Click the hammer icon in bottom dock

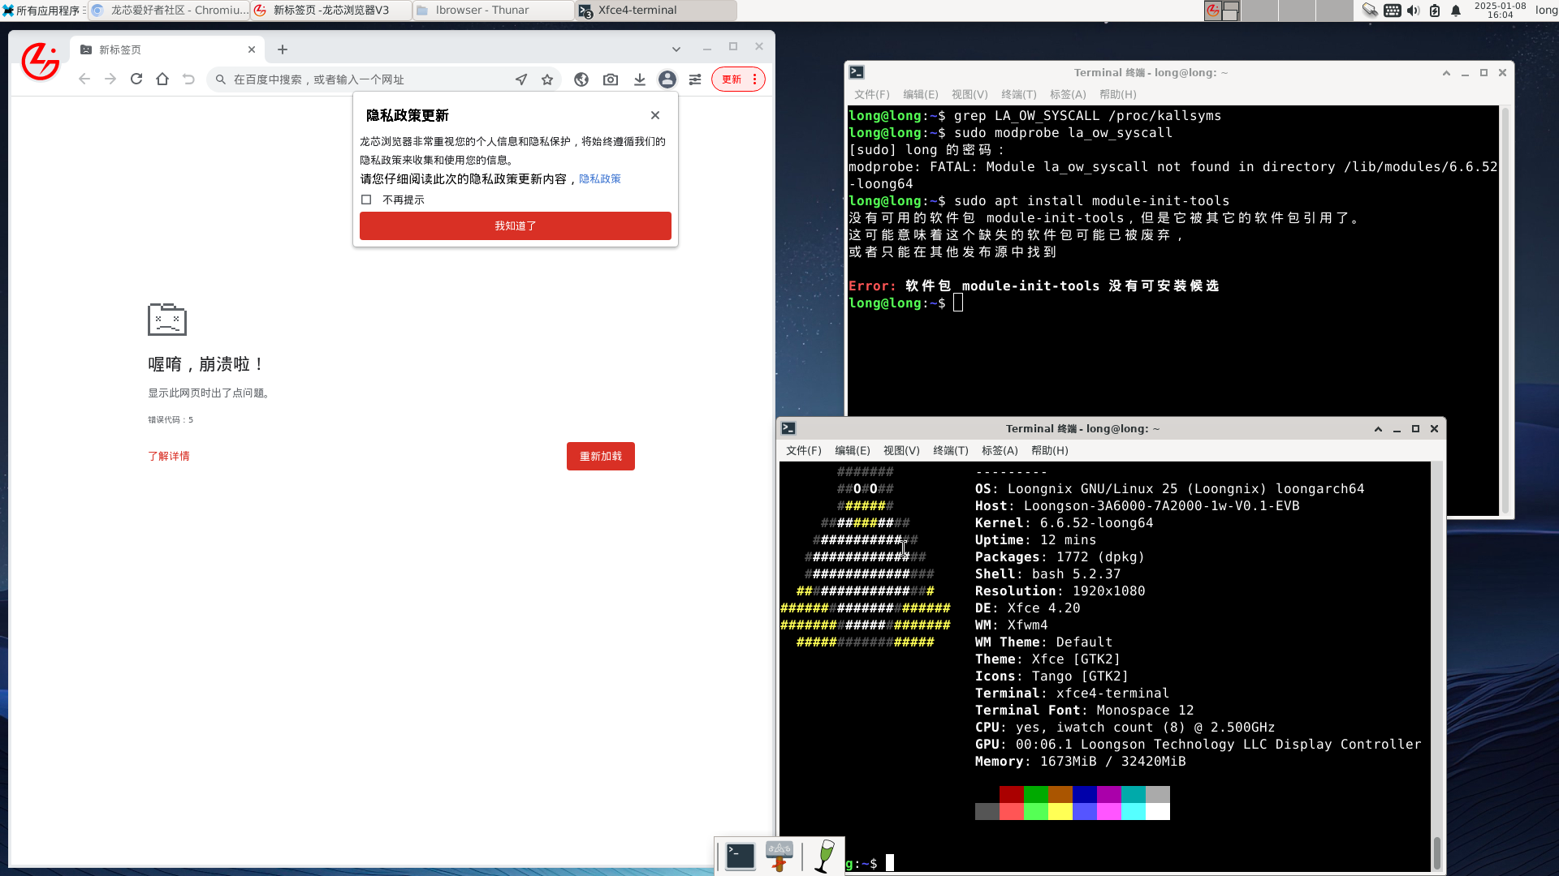(x=779, y=857)
